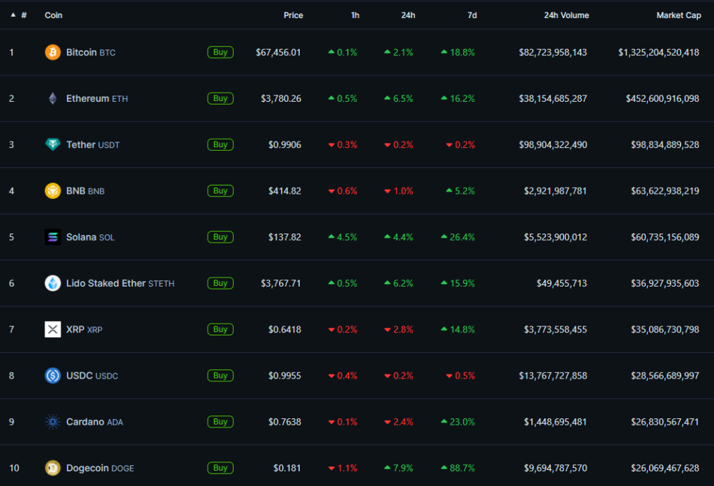This screenshot has height=486, width=714.
Task: Click the Solana logo icon
Action: 52,236
